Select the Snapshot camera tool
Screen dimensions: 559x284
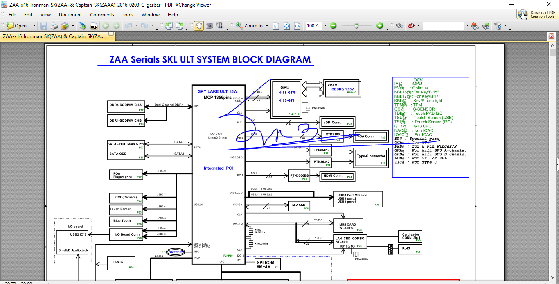pyautogui.click(x=210, y=25)
